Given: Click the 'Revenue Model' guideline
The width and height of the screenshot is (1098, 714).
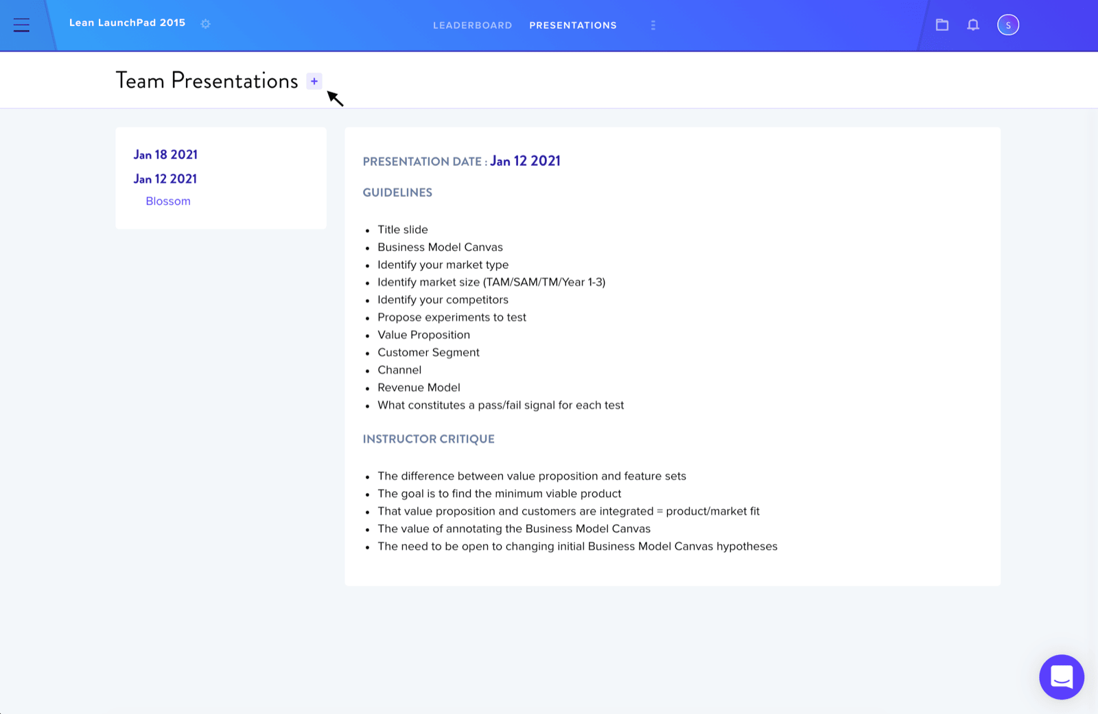Looking at the screenshot, I should 419,388.
